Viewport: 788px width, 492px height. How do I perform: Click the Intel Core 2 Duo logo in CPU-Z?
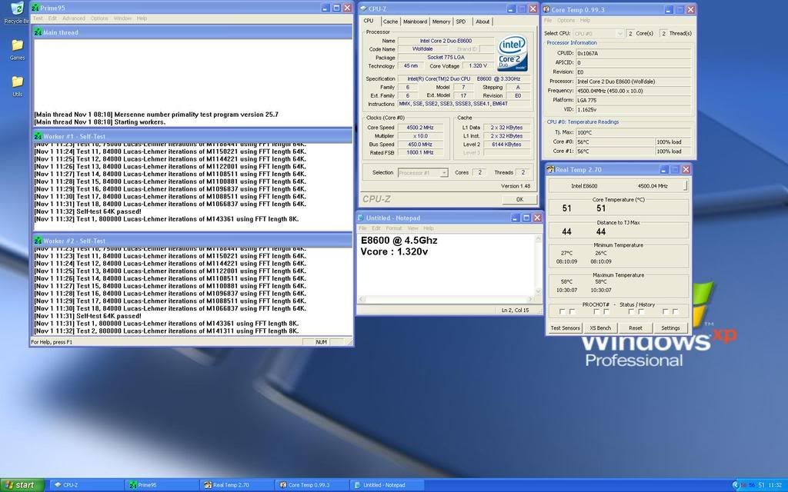(x=512, y=53)
